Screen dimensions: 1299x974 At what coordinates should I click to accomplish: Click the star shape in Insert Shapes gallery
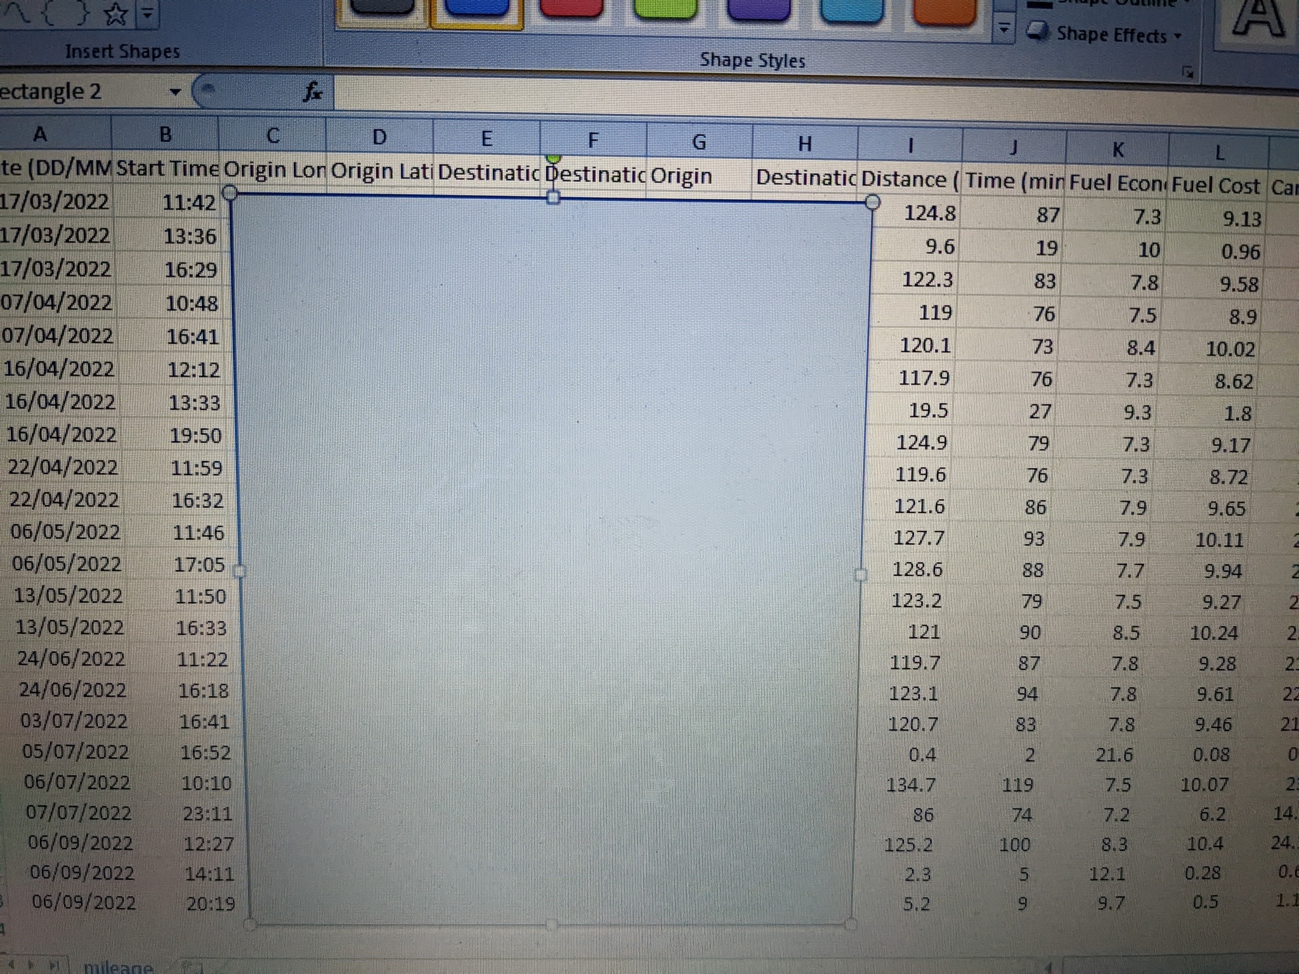click(117, 15)
